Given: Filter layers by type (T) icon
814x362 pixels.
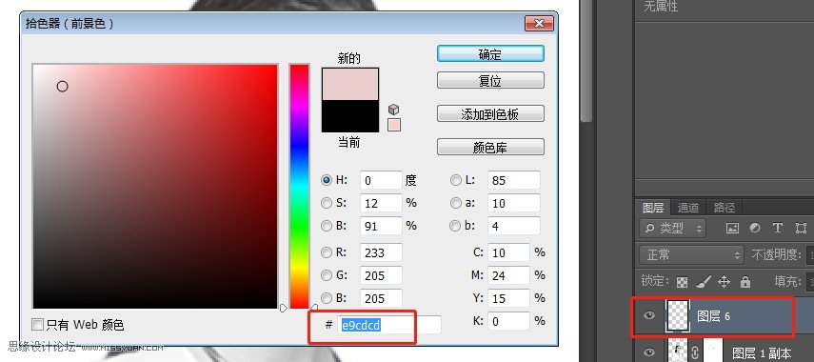Looking at the screenshot, I should 777,228.
